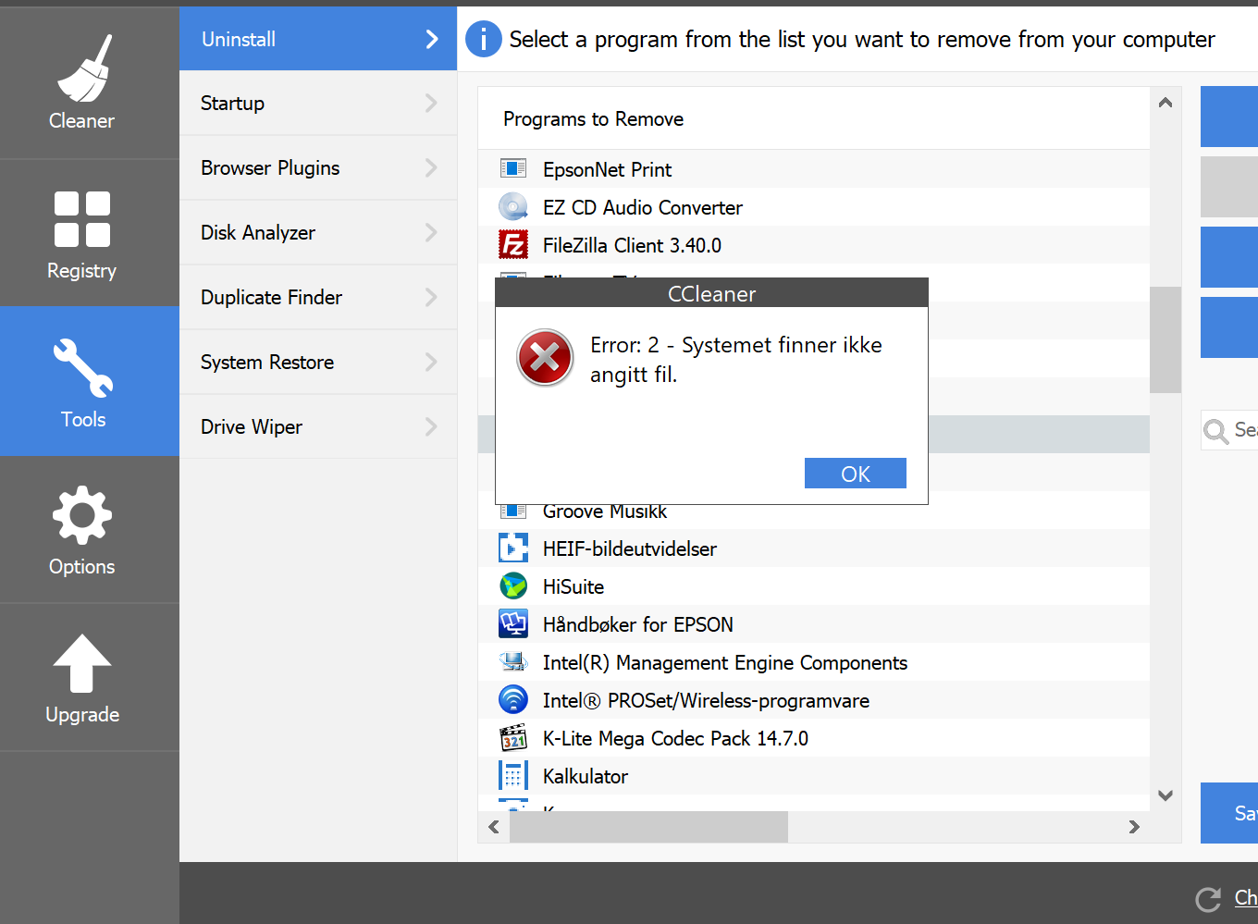Image resolution: width=1258 pixels, height=924 pixels.
Task: Select the Tools wrench icon
Action: coord(83,367)
